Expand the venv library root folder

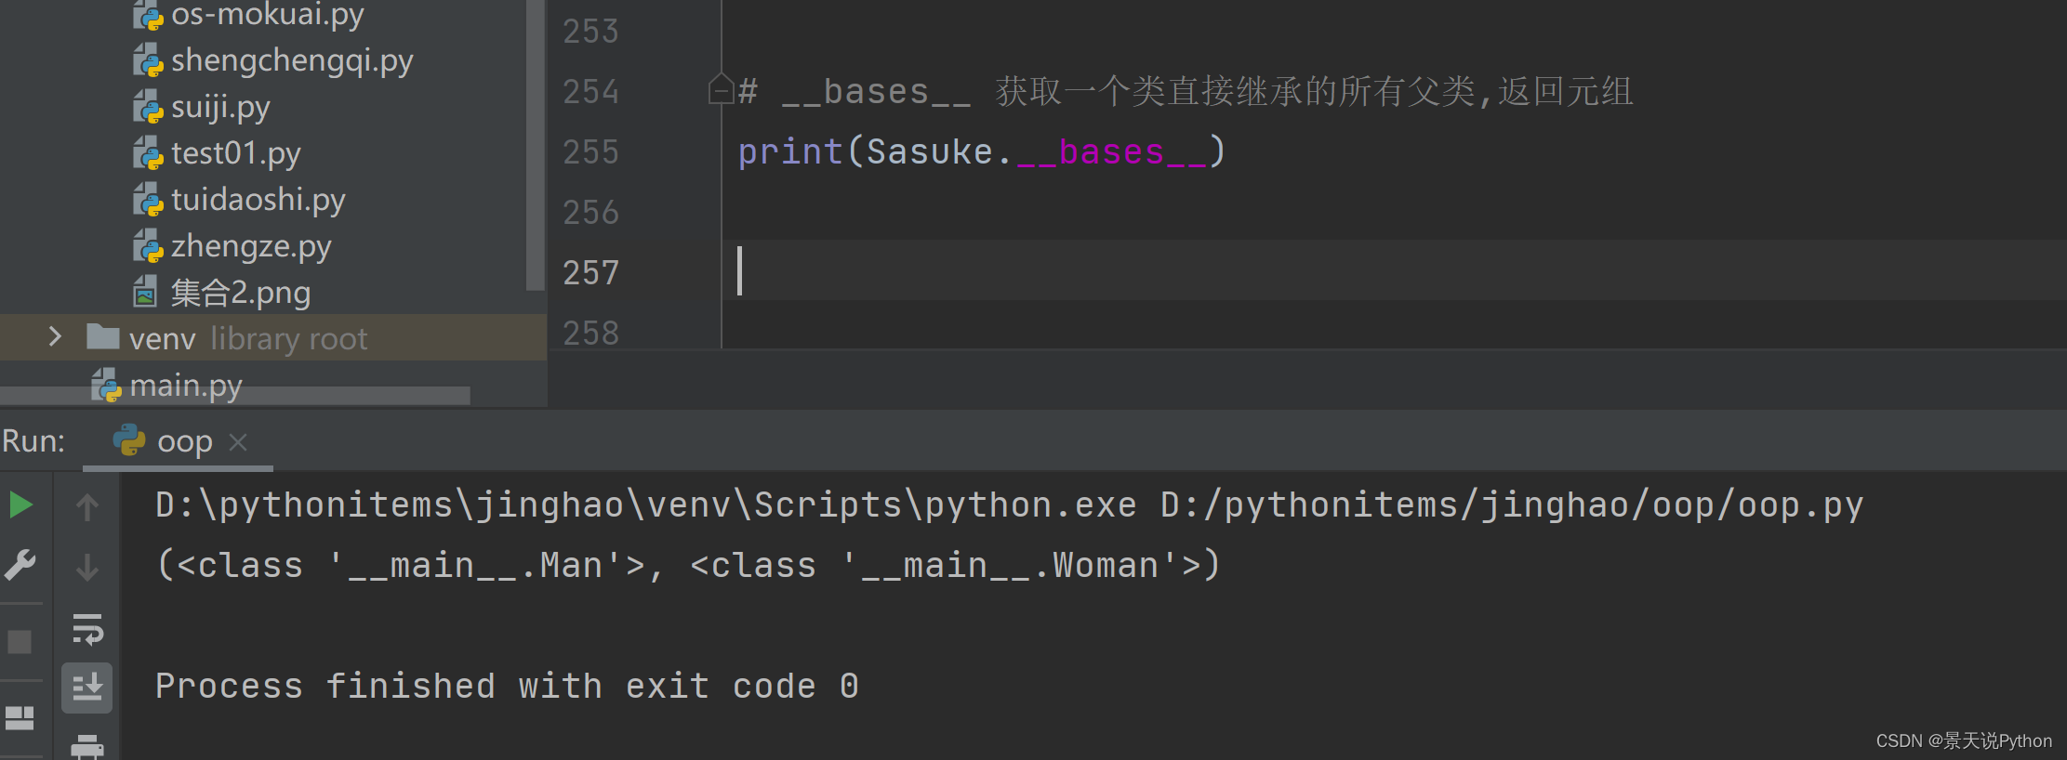[x=55, y=336]
